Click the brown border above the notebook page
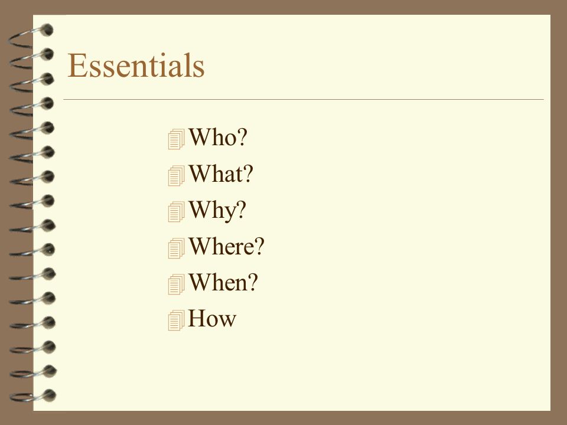The width and height of the screenshot is (567, 425). (x=283, y=7)
